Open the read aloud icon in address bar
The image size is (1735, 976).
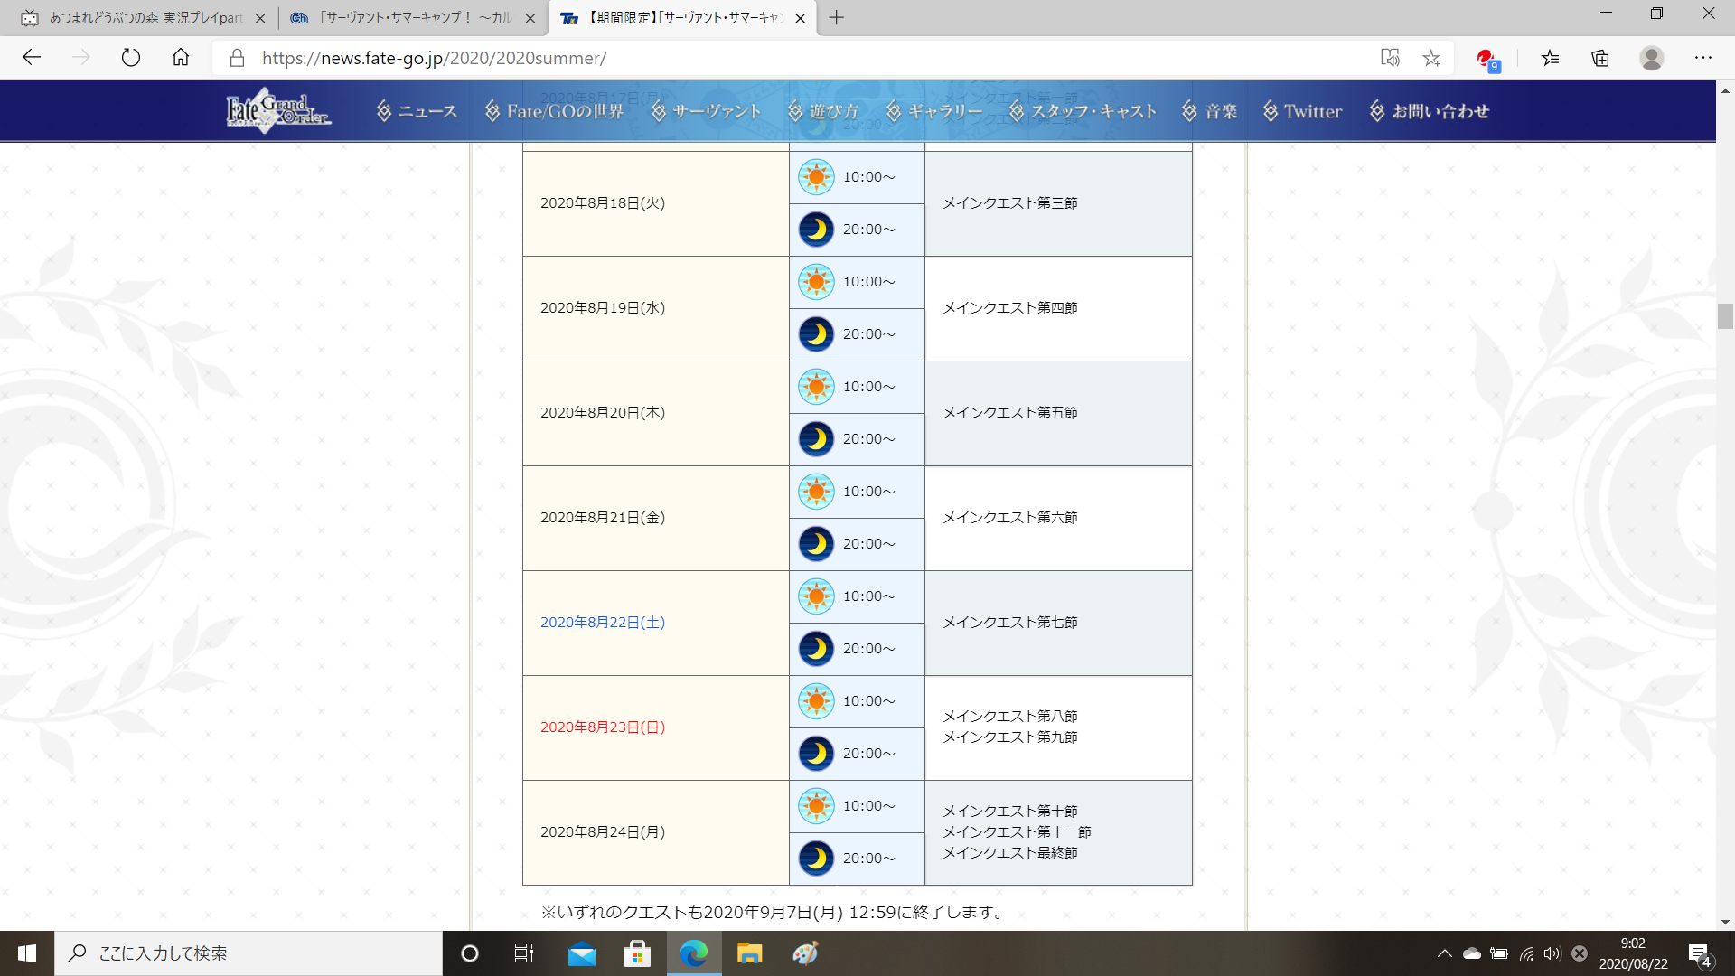coord(1390,58)
